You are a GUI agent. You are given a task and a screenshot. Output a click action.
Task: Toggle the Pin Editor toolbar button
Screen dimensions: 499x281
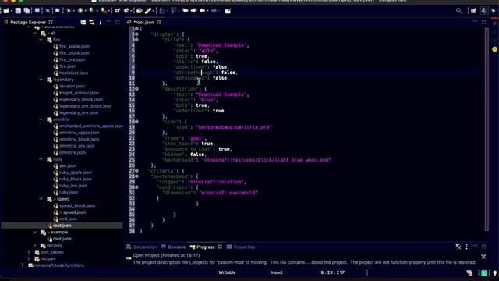pos(228,11)
